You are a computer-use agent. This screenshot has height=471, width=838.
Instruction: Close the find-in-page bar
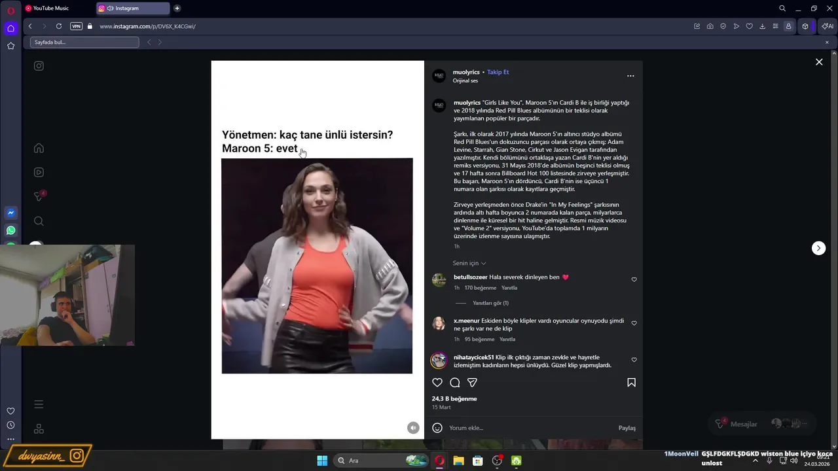827,42
